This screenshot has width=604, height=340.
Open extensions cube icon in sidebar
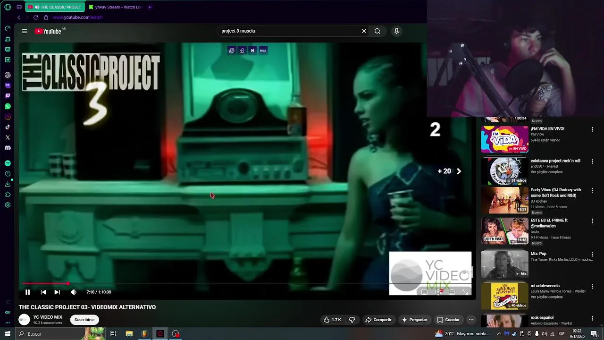tap(8, 195)
